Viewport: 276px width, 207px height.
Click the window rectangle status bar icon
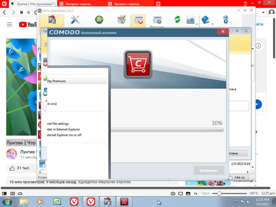180,194
